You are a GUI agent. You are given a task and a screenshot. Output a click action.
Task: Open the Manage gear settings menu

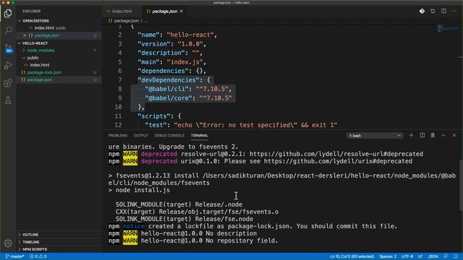[x=8, y=243]
